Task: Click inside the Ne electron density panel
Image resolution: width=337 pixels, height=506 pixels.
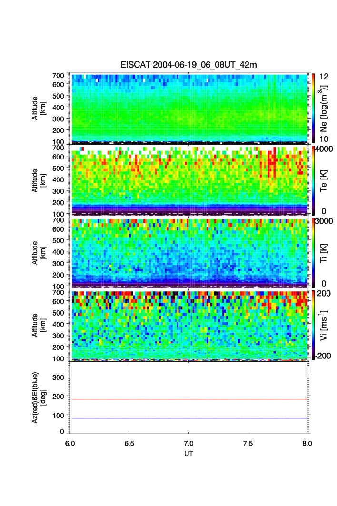Action: [188, 108]
